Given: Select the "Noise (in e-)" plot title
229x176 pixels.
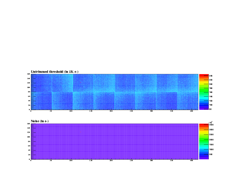Looking at the screenshot, I should pos(40,121).
